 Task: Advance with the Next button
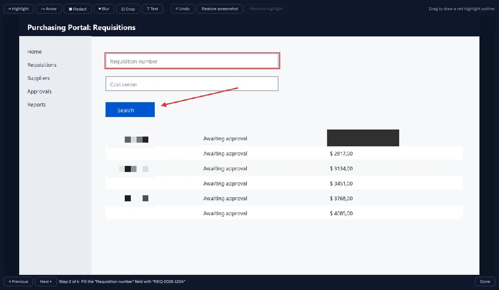(46, 282)
